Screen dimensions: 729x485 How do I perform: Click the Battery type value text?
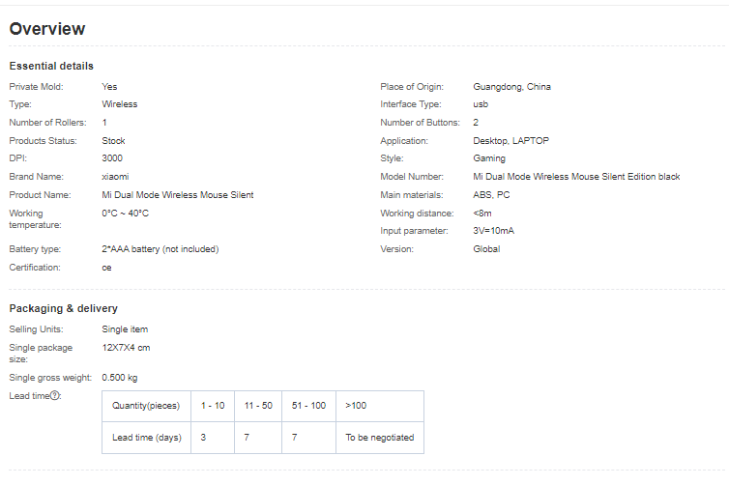pos(160,249)
